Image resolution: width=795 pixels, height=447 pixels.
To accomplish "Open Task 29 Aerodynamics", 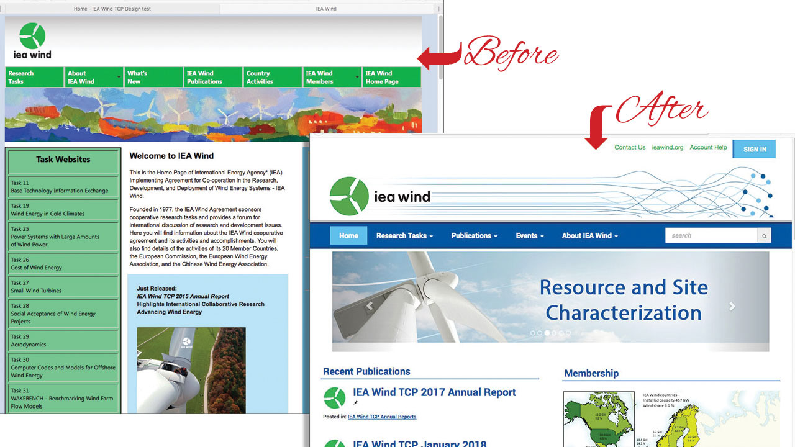I will [x=63, y=341].
